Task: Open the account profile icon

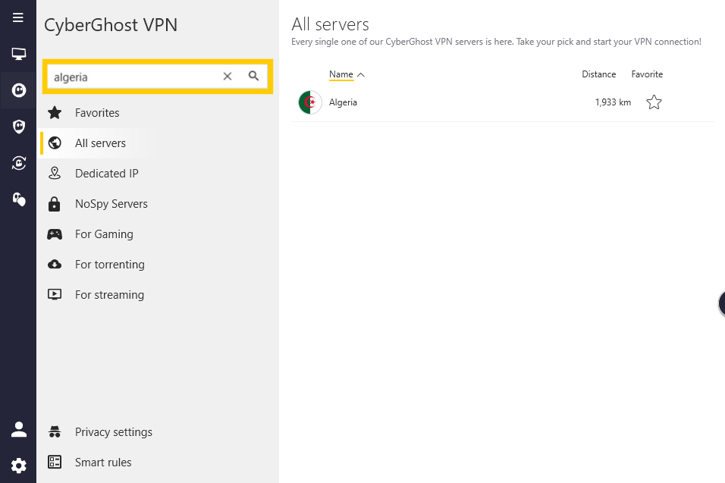Action: [x=18, y=429]
